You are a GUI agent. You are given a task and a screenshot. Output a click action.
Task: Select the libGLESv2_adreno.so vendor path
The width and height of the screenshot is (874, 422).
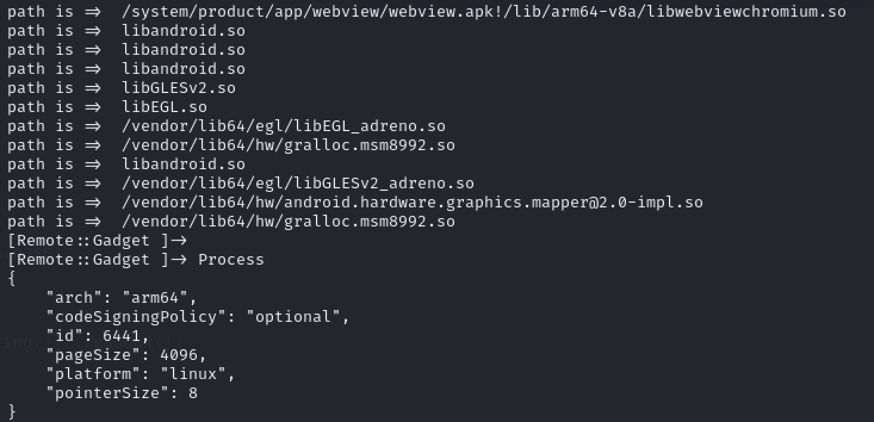[298, 183]
